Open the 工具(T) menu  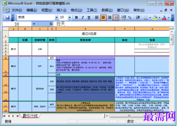coord(92,10)
